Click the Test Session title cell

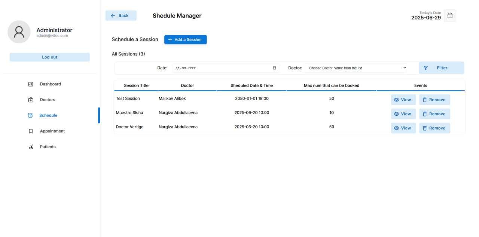click(128, 99)
